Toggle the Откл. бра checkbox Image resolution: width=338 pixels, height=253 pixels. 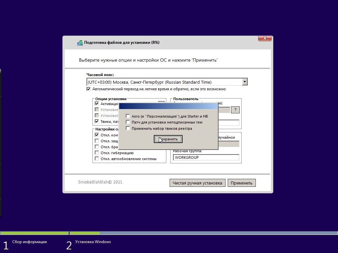pyautogui.click(x=97, y=147)
